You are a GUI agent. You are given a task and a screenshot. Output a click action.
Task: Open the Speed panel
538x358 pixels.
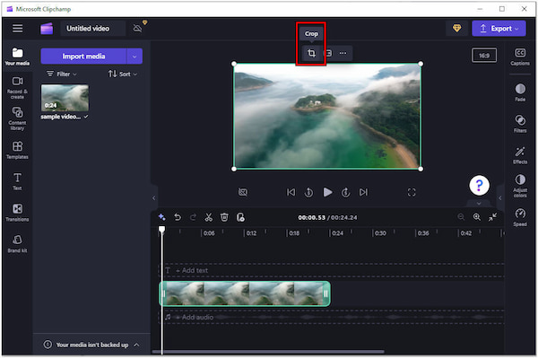[520, 217]
